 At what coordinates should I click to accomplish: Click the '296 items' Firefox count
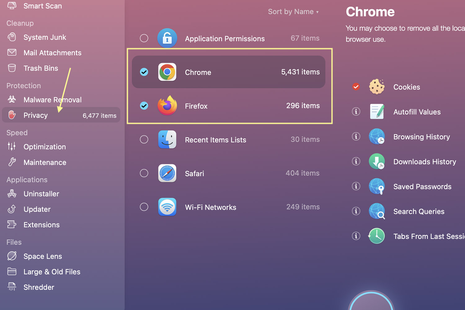tap(303, 106)
